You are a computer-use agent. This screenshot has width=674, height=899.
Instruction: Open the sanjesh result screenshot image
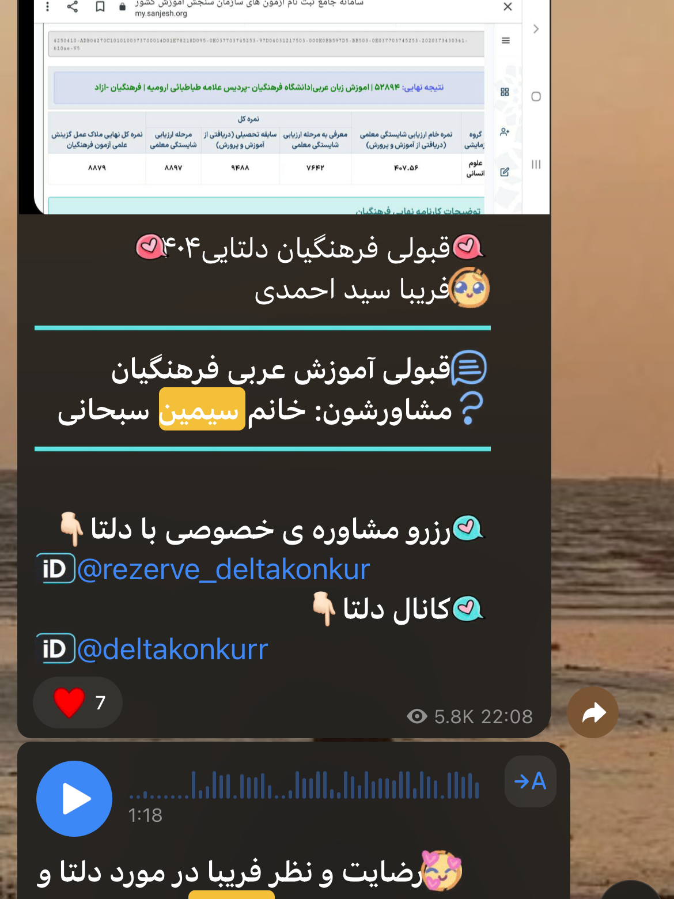(x=284, y=107)
